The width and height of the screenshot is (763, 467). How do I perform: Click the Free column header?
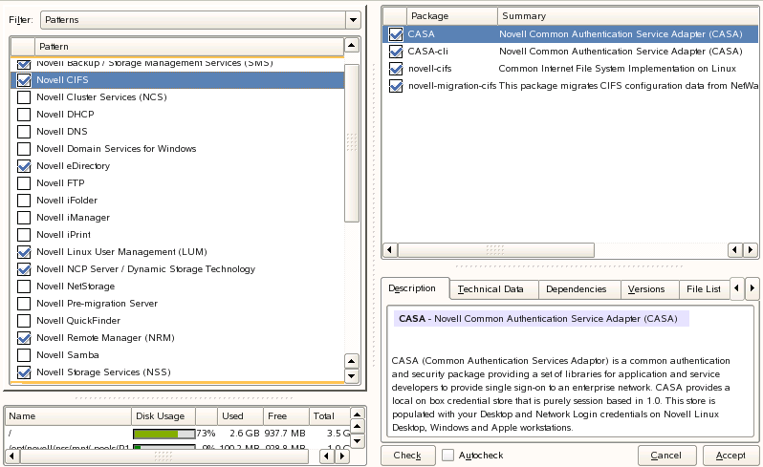(x=286, y=416)
